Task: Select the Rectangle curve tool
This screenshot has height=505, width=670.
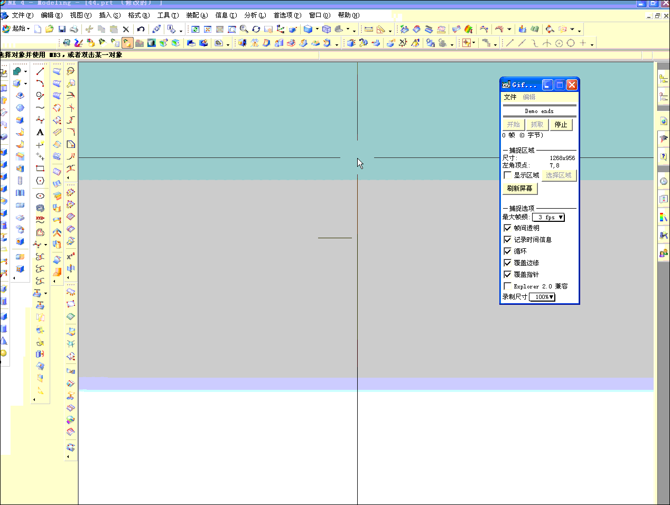Action: (x=40, y=169)
